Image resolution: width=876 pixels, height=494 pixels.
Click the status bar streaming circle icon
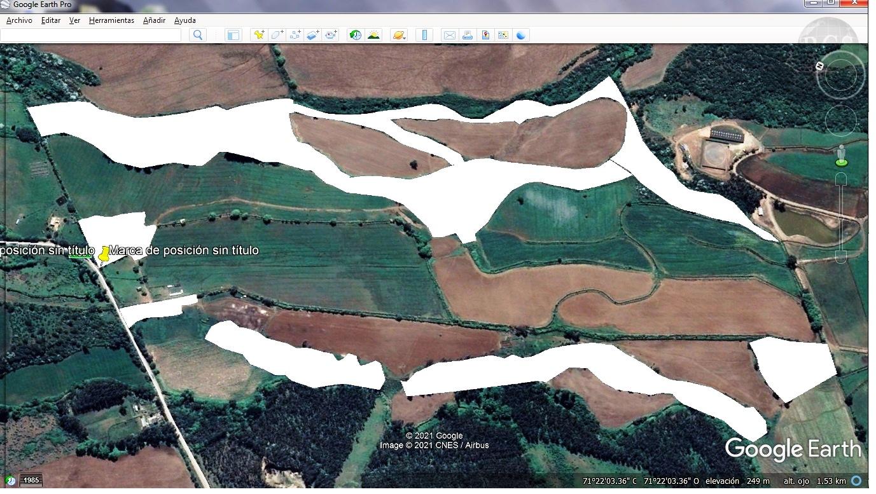pyautogui.click(x=856, y=481)
